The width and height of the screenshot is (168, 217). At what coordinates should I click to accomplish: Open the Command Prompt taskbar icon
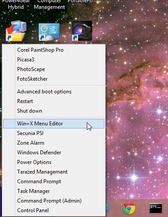point(156,208)
